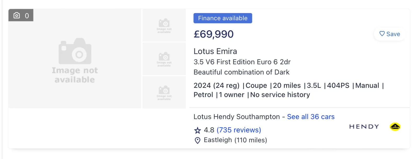Open the See all 36 cars link
Image resolution: width=418 pixels, height=159 pixels.
(311, 117)
